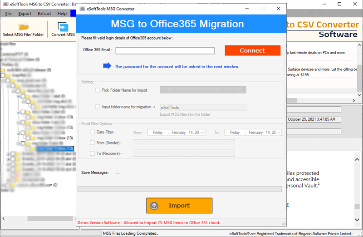Click the Select MSG File/Folder icon
The width and height of the screenshot is (363, 237).
[23, 26]
